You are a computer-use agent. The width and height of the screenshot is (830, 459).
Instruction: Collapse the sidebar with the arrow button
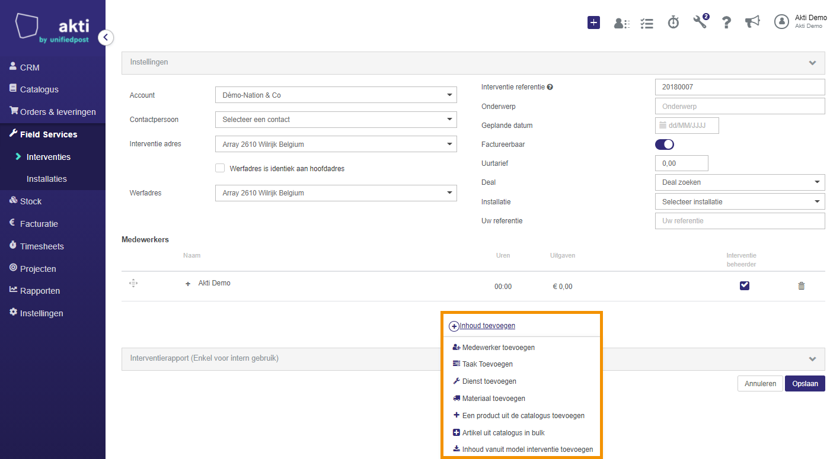point(106,37)
